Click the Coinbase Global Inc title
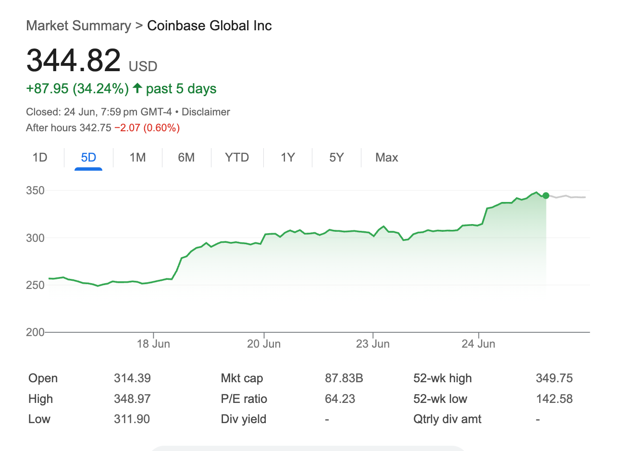 (x=210, y=25)
